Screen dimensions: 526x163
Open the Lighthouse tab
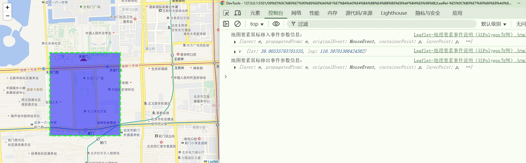(394, 13)
